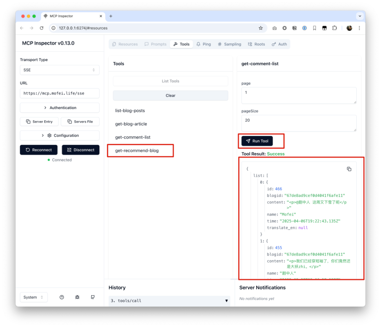Expand the Authentication section
381x327 pixels.
pyautogui.click(x=60, y=108)
